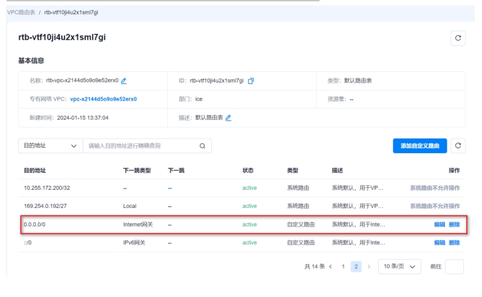Image resolution: width=482 pixels, height=297 pixels.
Task: Click 系统路由不允许操作 in the 169.254.0.192/27 row
Action: pos(435,206)
